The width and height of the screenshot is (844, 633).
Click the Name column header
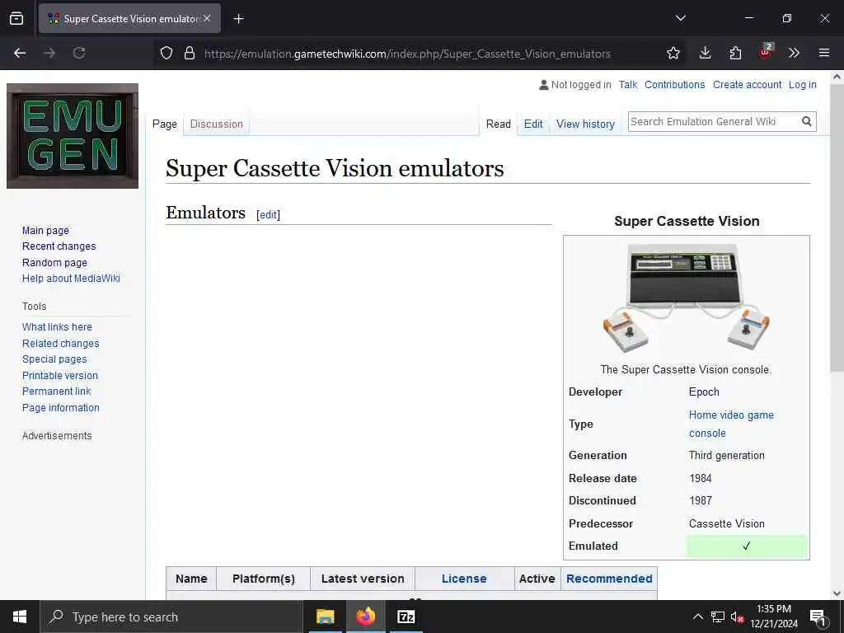point(191,579)
